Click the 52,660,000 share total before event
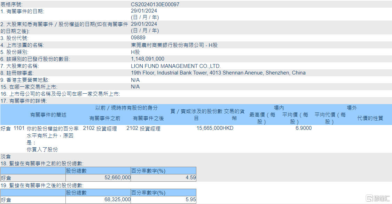 click(118, 178)
